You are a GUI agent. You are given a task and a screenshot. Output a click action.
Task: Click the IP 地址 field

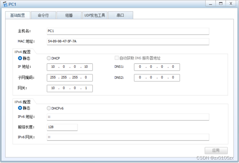[70, 67]
